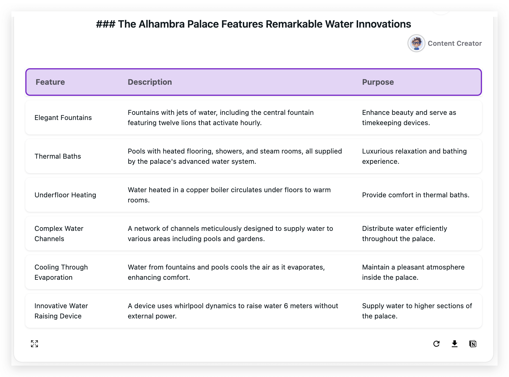Click the Underfloor Heating feature cell
The image size is (509, 377).
tap(65, 195)
